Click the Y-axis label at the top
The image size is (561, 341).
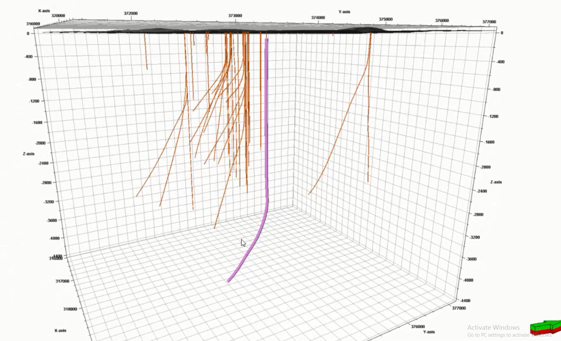pyautogui.click(x=344, y=12)
